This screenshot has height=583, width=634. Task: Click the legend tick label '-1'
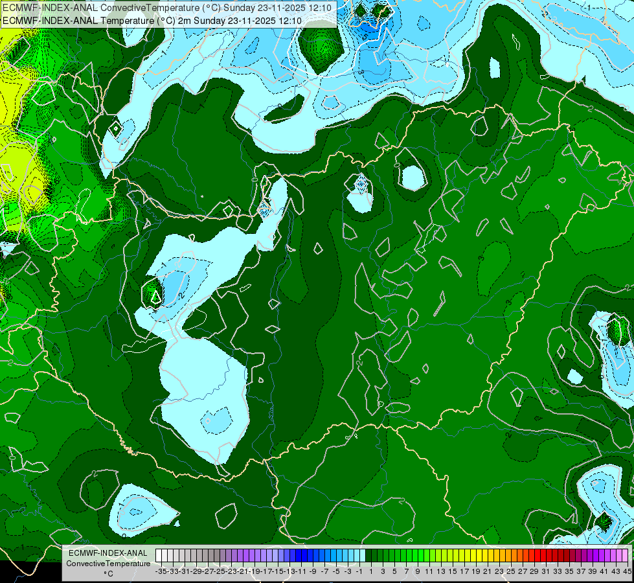point(359,571)
